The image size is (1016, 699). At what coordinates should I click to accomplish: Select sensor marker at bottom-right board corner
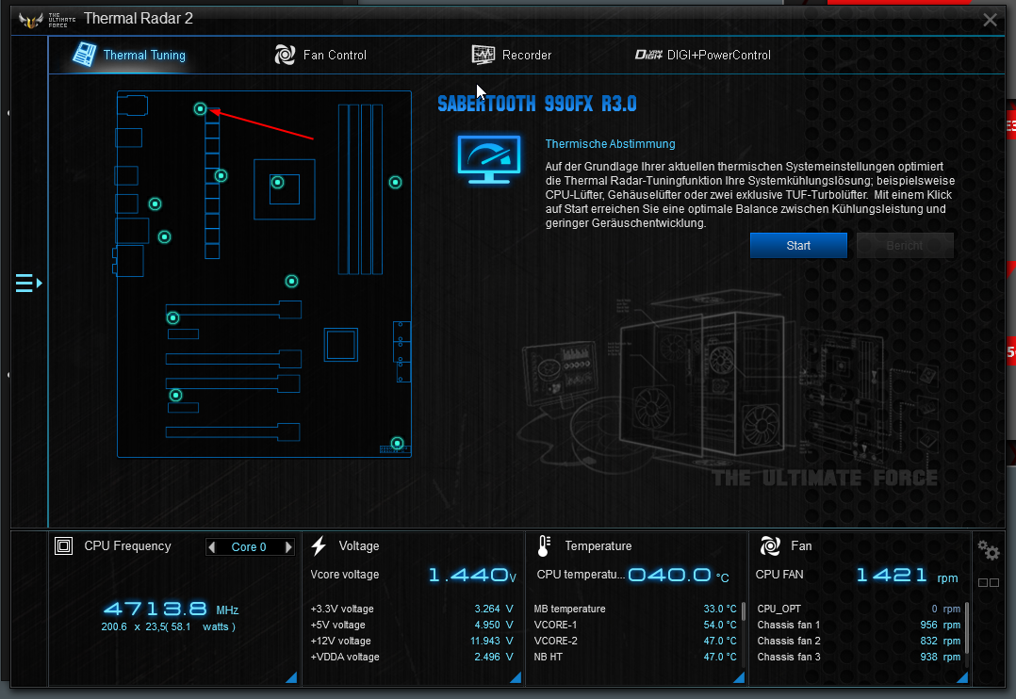coord(397,444)
